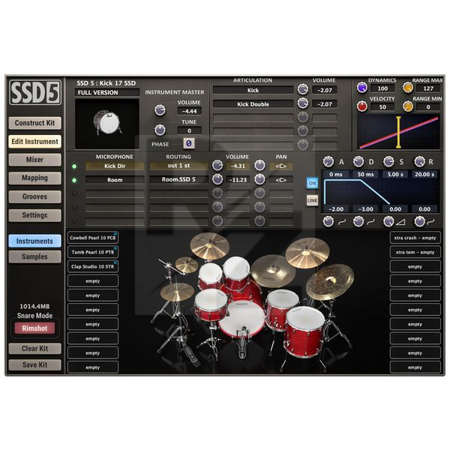Click the Kick Dir microphone volume knob
Viewport: 450px width, 450px height.
click(217, 165)
